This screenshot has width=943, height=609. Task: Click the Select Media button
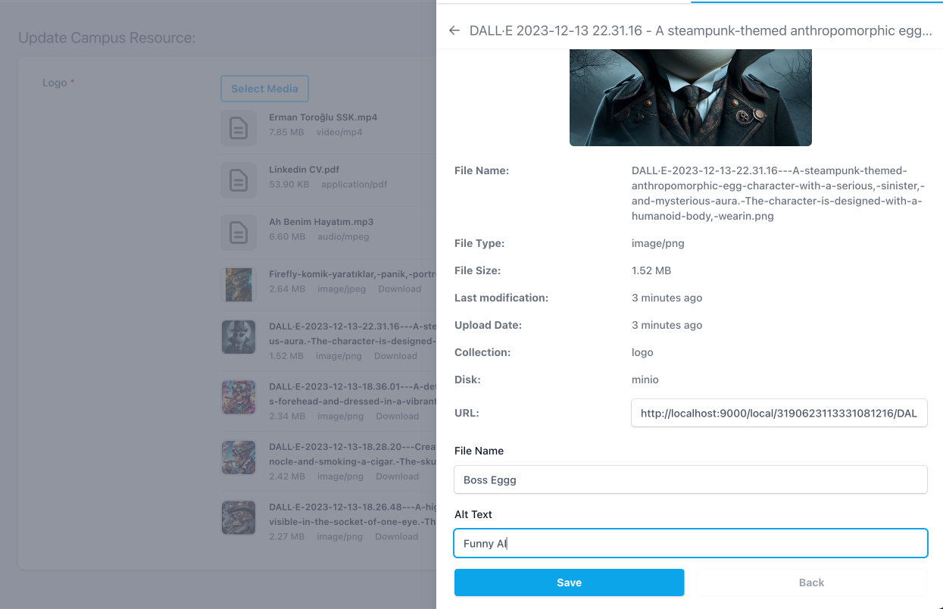click(264, 89)
